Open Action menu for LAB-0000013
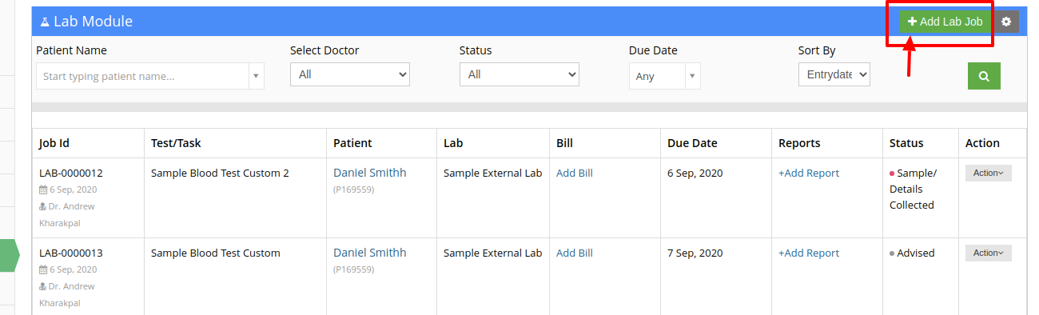Image resolution: width=1039 pixels, height=315 pixels. click(989, 253)
